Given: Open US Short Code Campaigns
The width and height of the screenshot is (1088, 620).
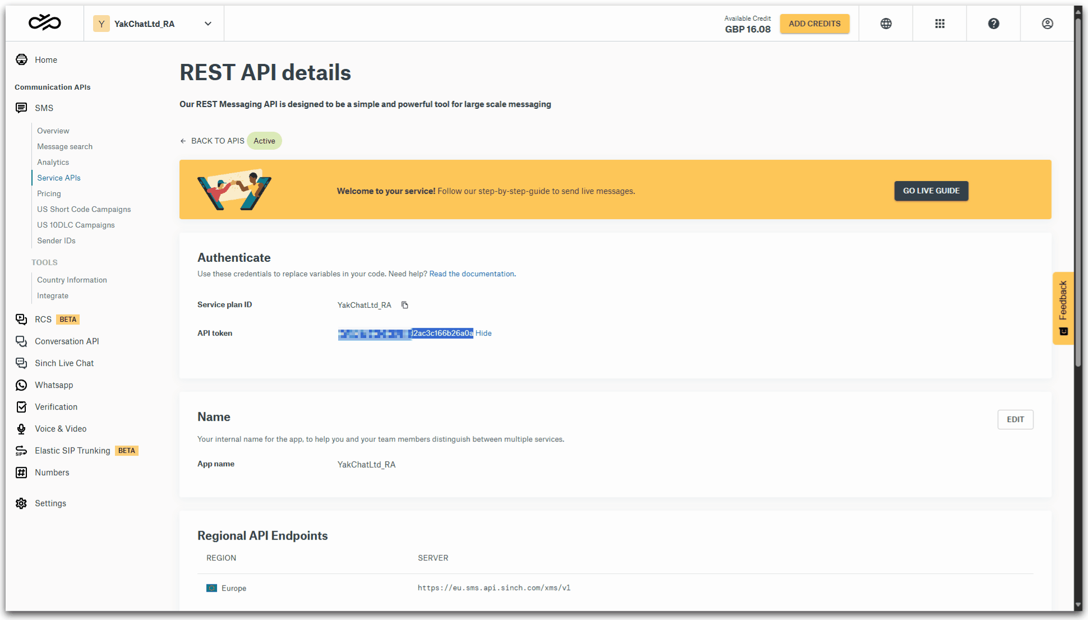Looking at the screenshot, I should tap(84, 209).
